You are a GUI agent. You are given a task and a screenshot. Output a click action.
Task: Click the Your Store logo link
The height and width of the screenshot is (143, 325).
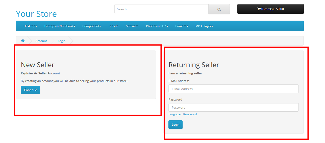(x=36, y=14)
